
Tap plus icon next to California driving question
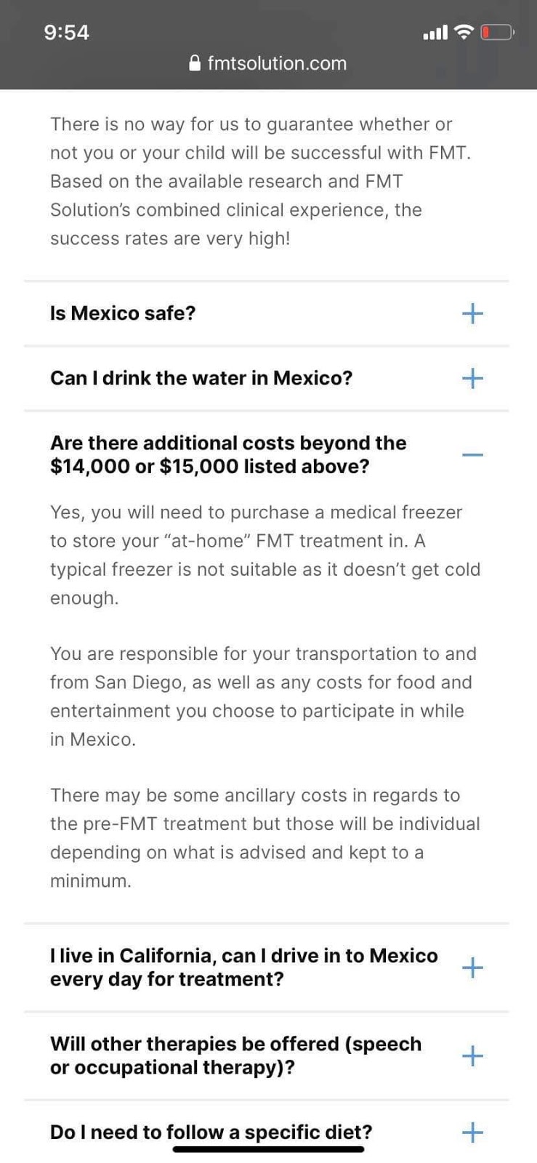pos(472,967)
